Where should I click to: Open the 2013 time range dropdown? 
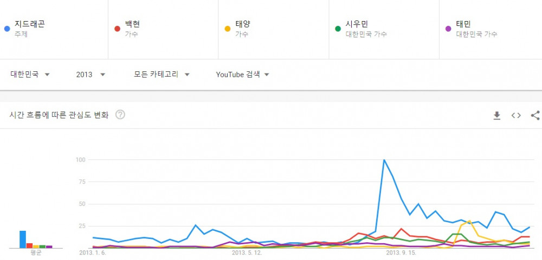pos(91,75)
